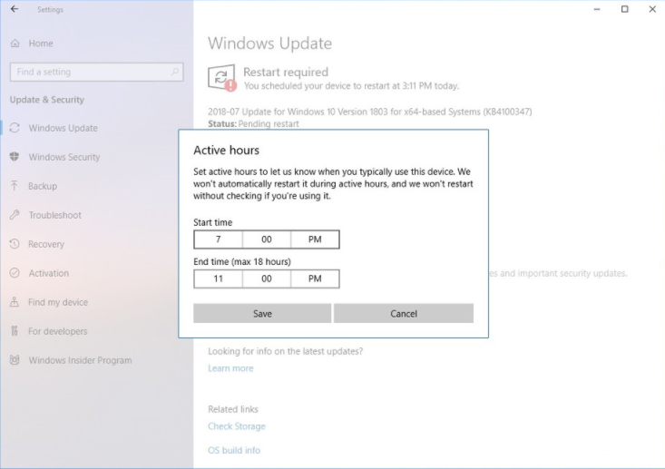665x469 pixels.
Task: Click the search magnifier icon
Action: [175, 72]
